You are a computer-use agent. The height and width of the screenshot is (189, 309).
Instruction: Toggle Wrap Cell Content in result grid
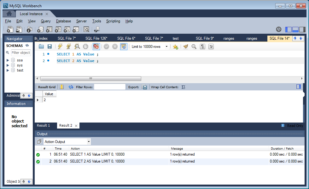click(183, 87)
